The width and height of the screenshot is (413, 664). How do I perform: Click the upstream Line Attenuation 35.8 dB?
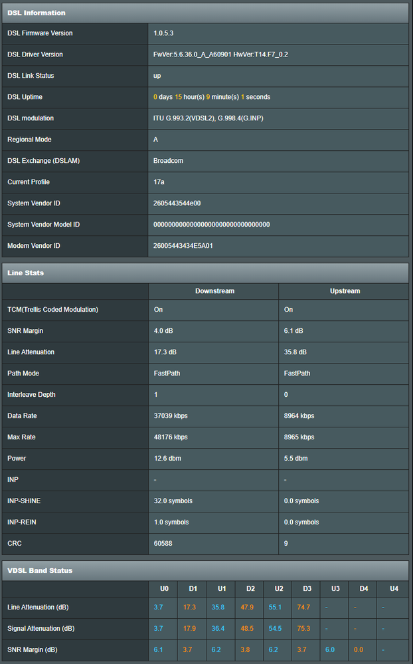pos(295,352)
